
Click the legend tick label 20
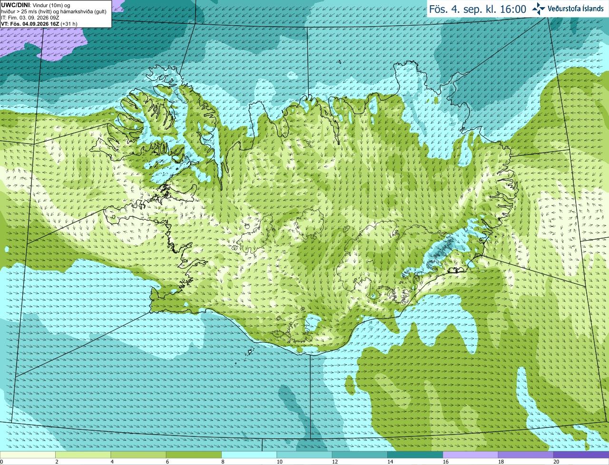pyautogui.click(x=556, y=462)
